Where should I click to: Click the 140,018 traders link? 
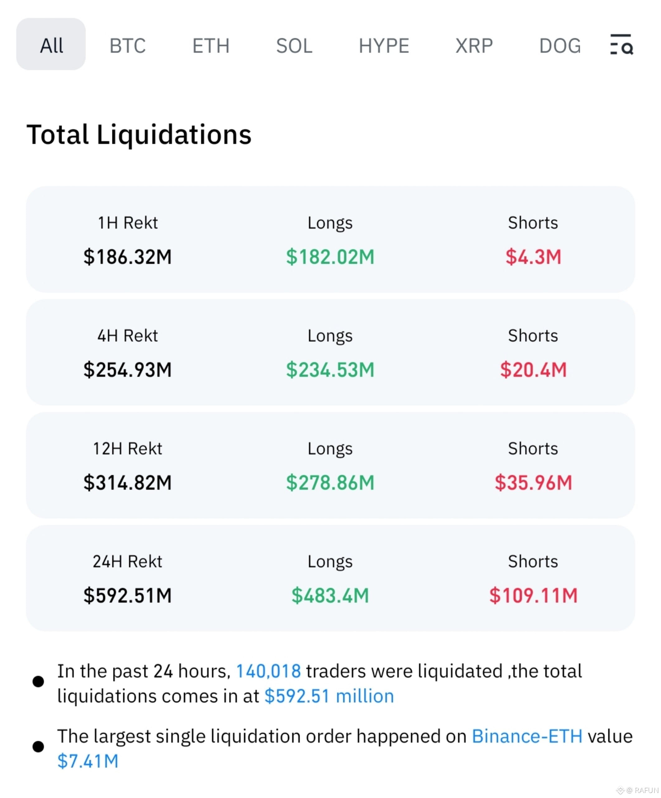(x=268, y=671)
